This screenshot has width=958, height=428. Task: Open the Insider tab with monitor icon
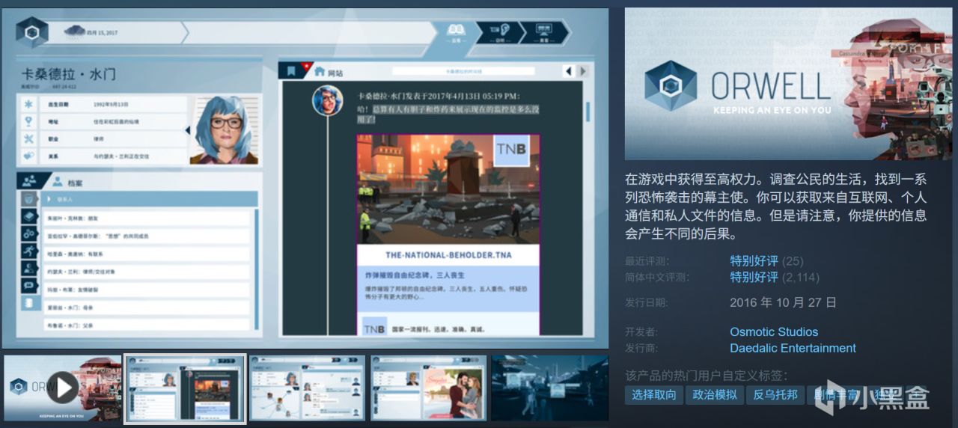click(544, 32)
